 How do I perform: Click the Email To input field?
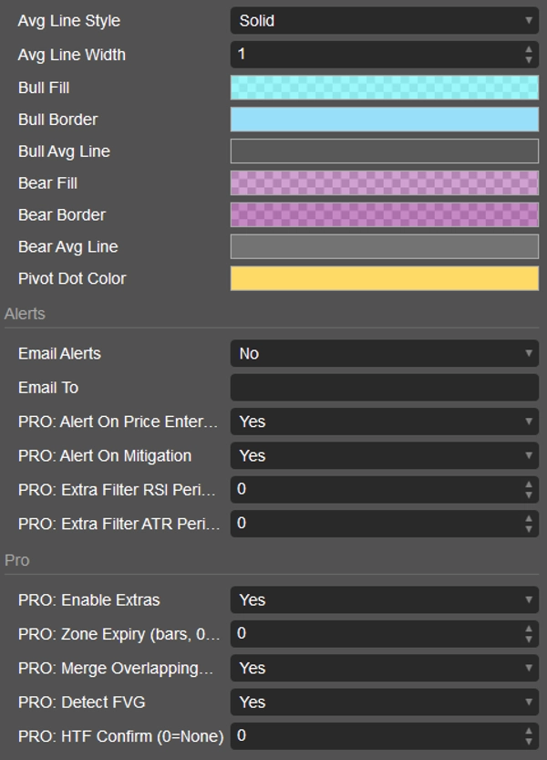tap(383, 387)
